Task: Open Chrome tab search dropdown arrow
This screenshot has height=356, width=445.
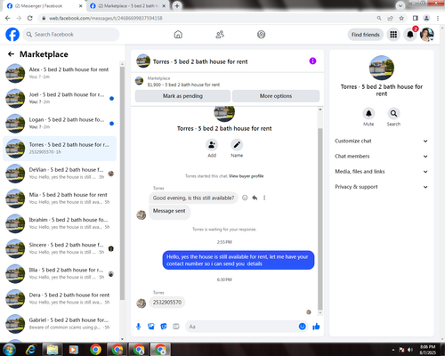Action: click(x=400, y=5)
